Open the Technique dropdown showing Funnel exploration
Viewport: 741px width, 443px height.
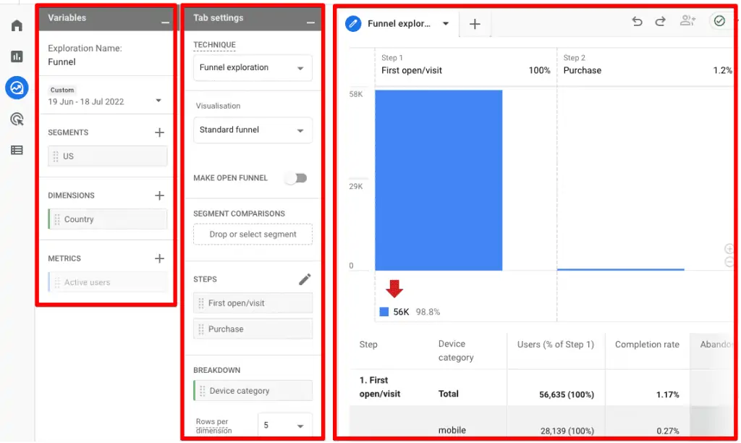coord(252,67)
